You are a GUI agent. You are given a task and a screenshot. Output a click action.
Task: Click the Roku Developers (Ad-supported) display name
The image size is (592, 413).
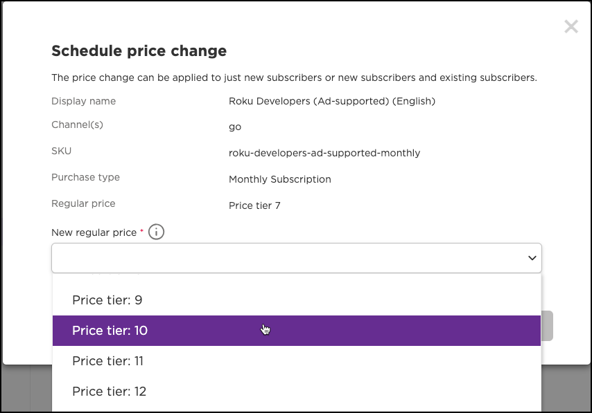tap(331, 101)
